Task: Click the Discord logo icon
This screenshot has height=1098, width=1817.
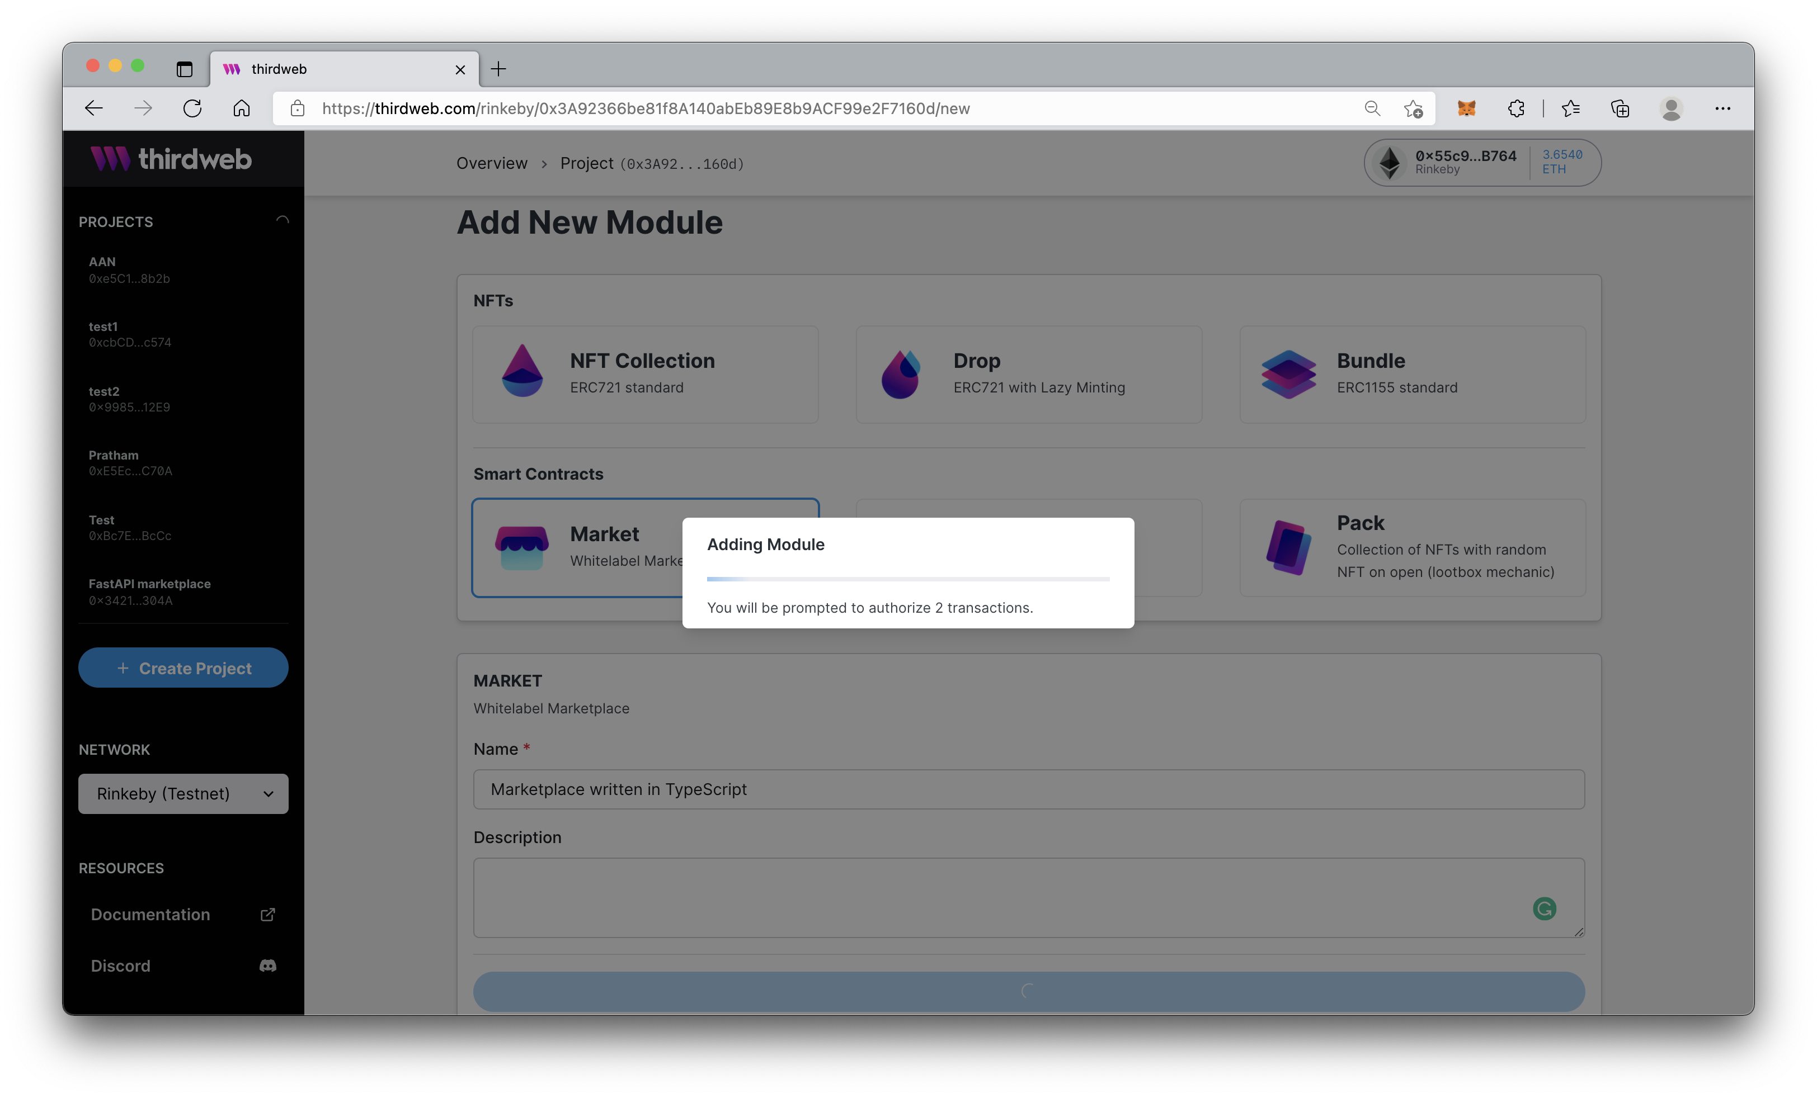Action: [x=267, y=966]
